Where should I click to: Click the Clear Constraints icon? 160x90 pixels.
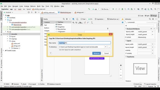coord(85,22)
